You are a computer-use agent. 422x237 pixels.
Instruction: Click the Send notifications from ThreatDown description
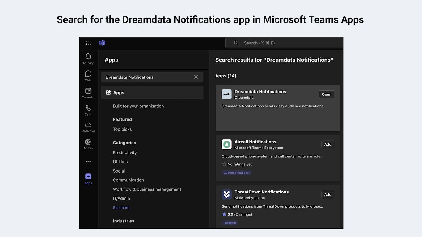tap(272, 206)
